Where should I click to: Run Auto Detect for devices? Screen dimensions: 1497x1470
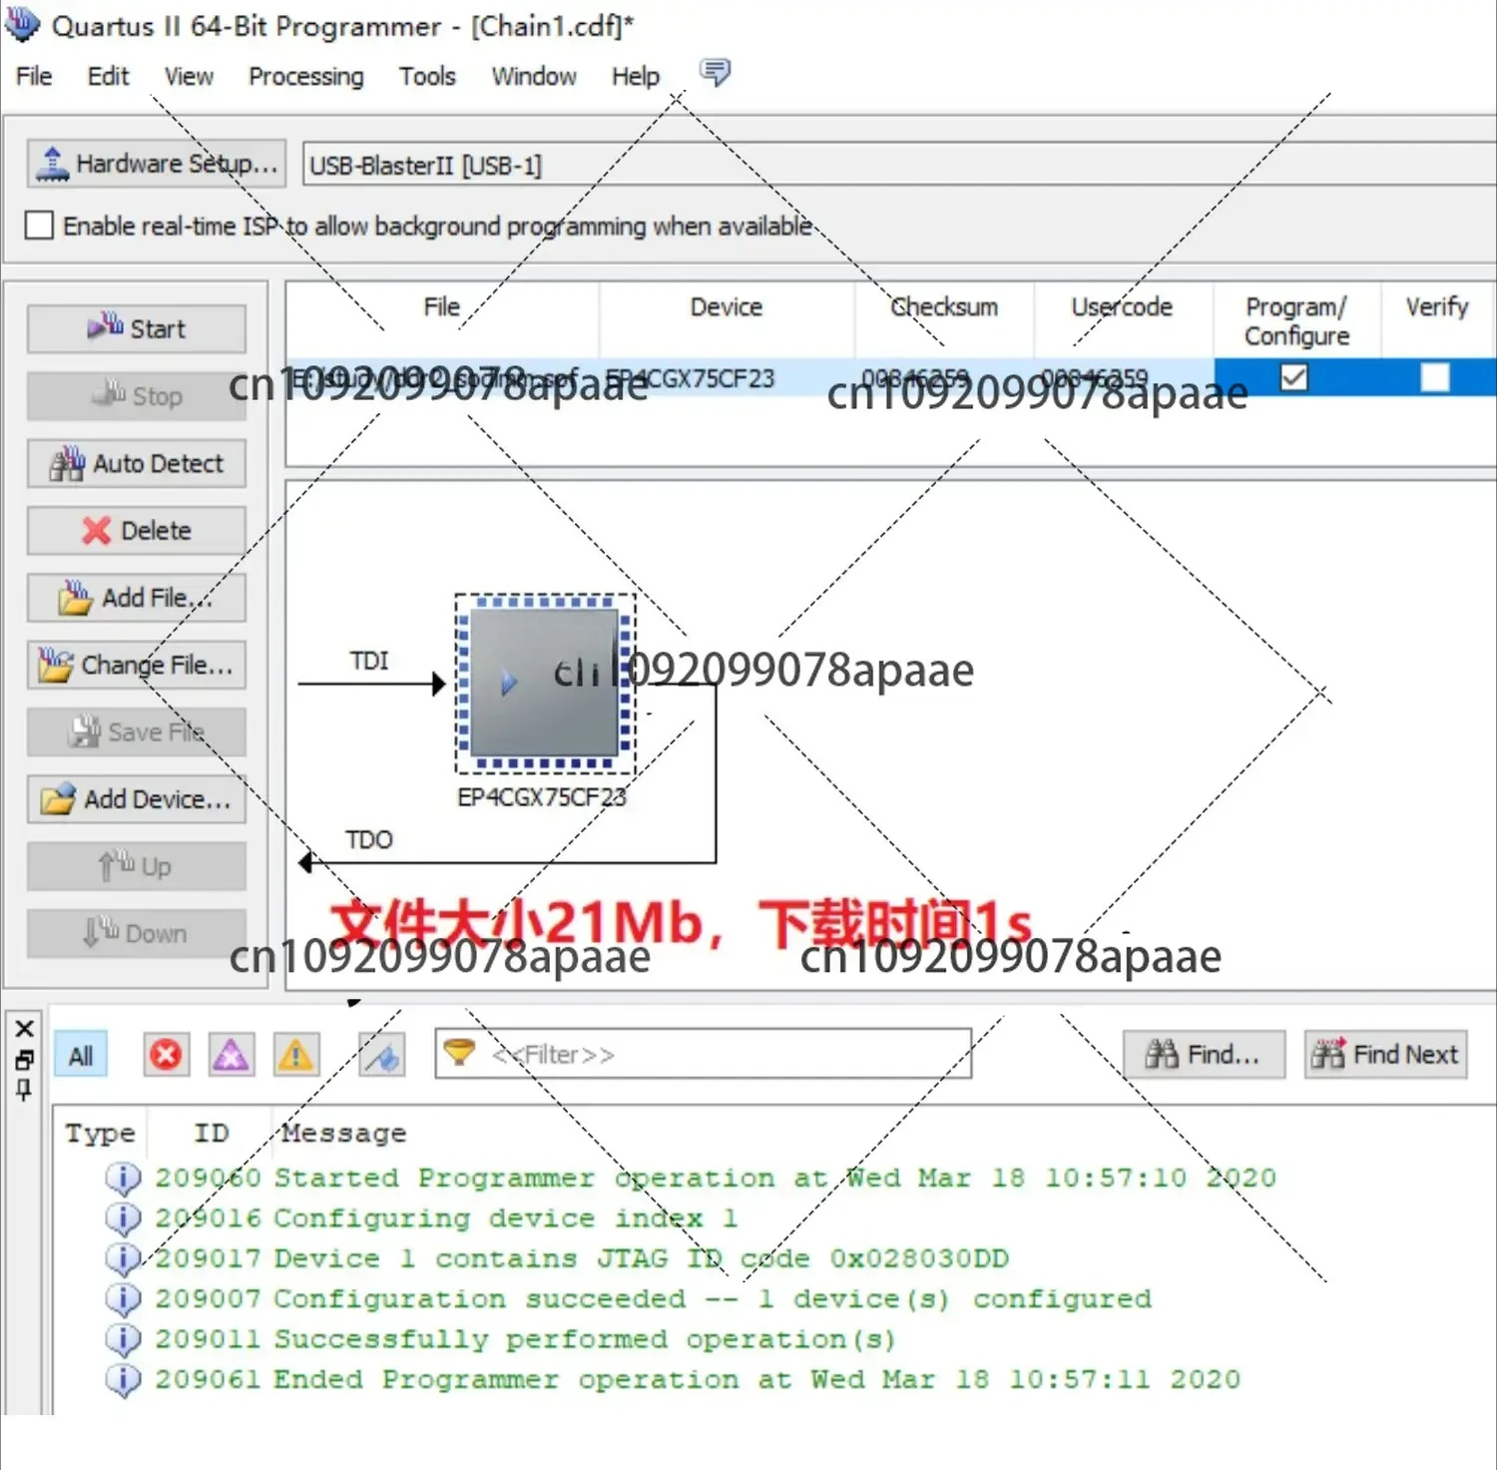(x=137, y=463)
